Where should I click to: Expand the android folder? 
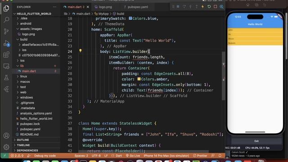point(26,23)
